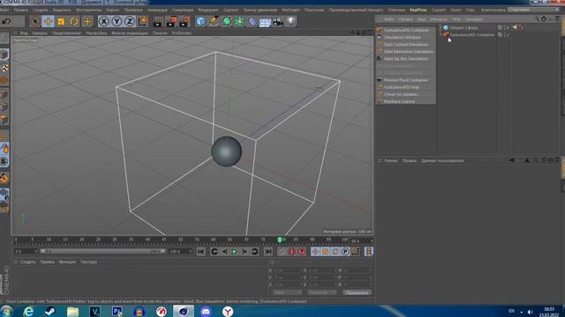Activate the Move tool
The image size is (565, 317).
(x=48, y=21)
